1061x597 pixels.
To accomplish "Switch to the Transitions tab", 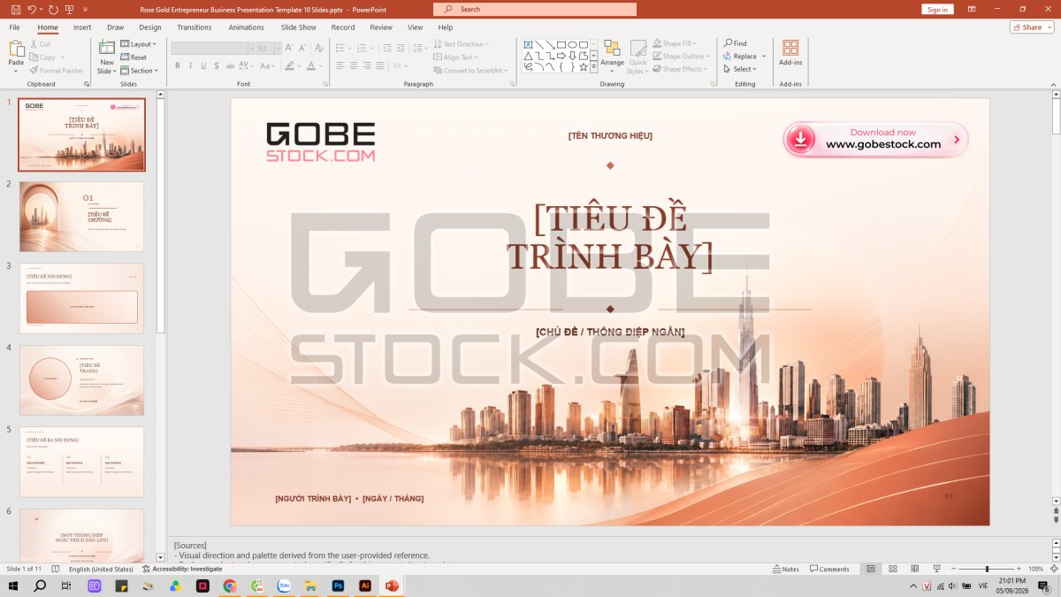I will point(195,27).
